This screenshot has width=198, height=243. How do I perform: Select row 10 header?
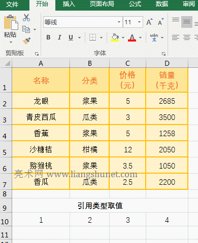(x=6, y=219)
